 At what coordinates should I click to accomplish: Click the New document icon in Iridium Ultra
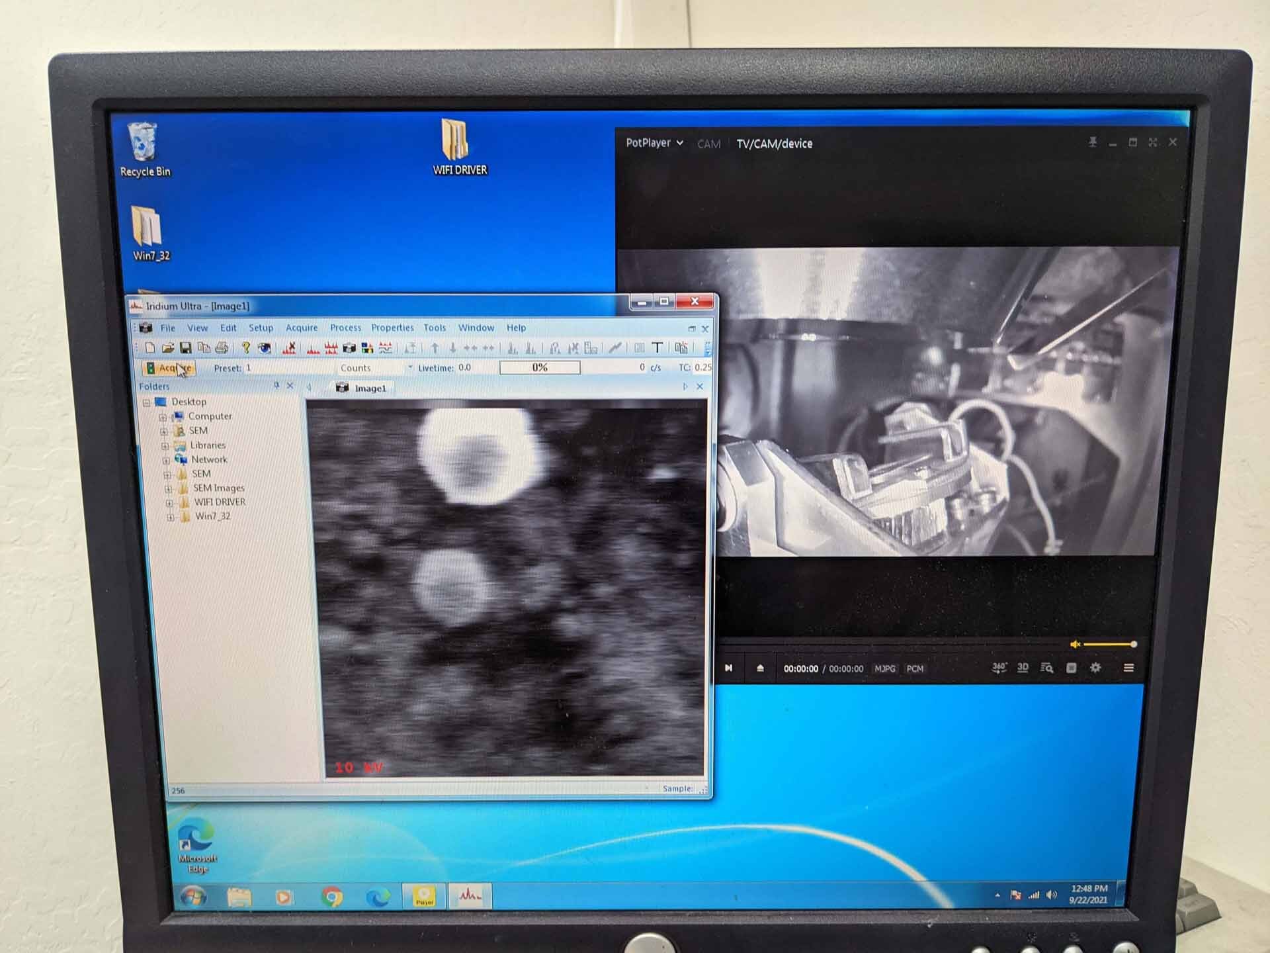pos(150,347)
